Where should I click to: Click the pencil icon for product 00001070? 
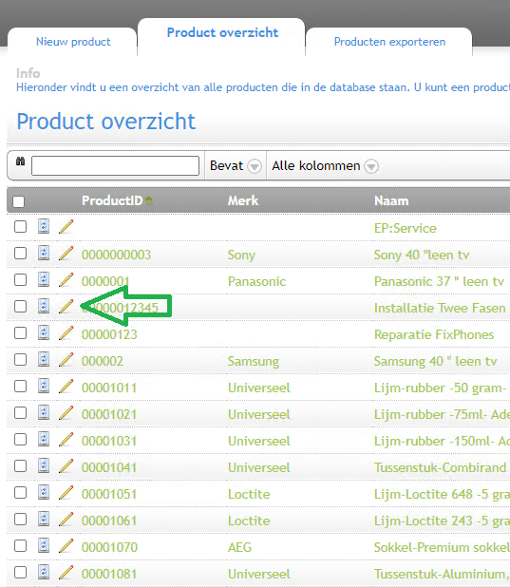tap(66, 546)
